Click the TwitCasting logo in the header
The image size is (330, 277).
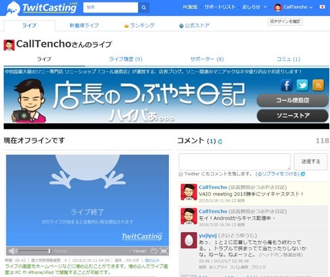point(42,8)
